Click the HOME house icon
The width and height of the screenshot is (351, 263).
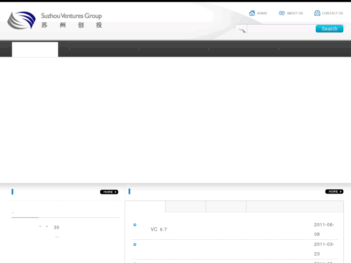pyautogui.click(x=252, y=13)
